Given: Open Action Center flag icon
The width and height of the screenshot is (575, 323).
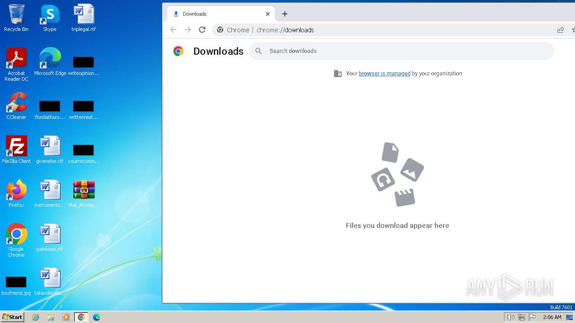Looking at the screenshot, I should pyautogui.click(x=533, y=317).
